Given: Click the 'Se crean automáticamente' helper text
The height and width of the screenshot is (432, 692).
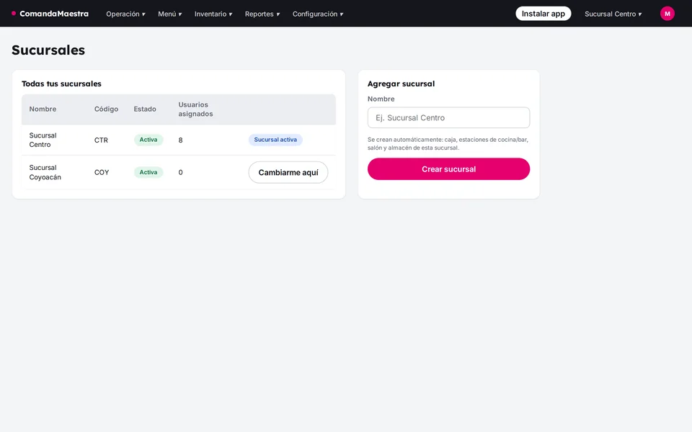Looking at the screenshot, I should click(x=448, y=144).
